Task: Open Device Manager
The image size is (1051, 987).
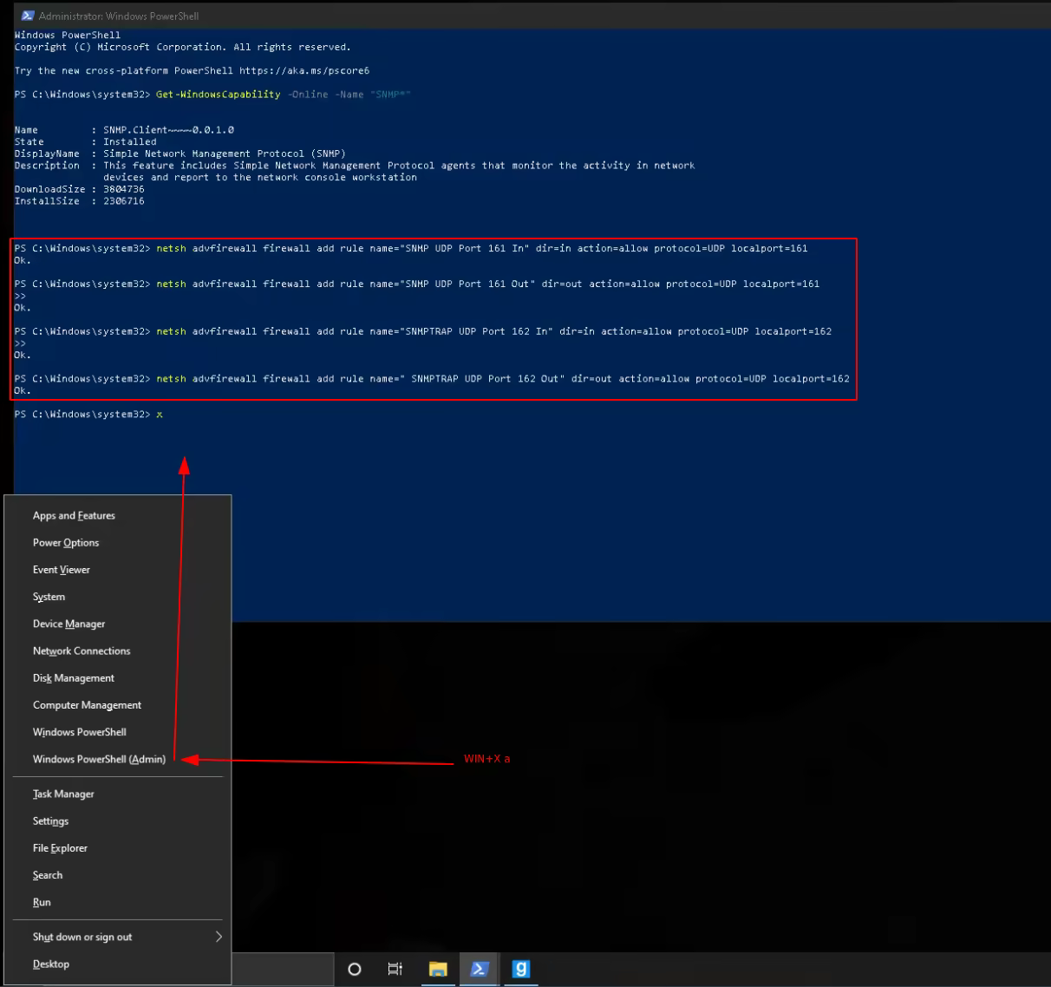Action: coord(118,623)
